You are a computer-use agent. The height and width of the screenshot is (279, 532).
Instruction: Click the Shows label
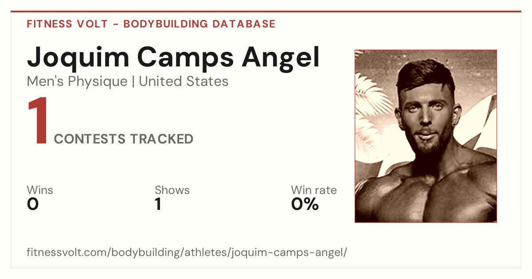[x=172, y=190]
